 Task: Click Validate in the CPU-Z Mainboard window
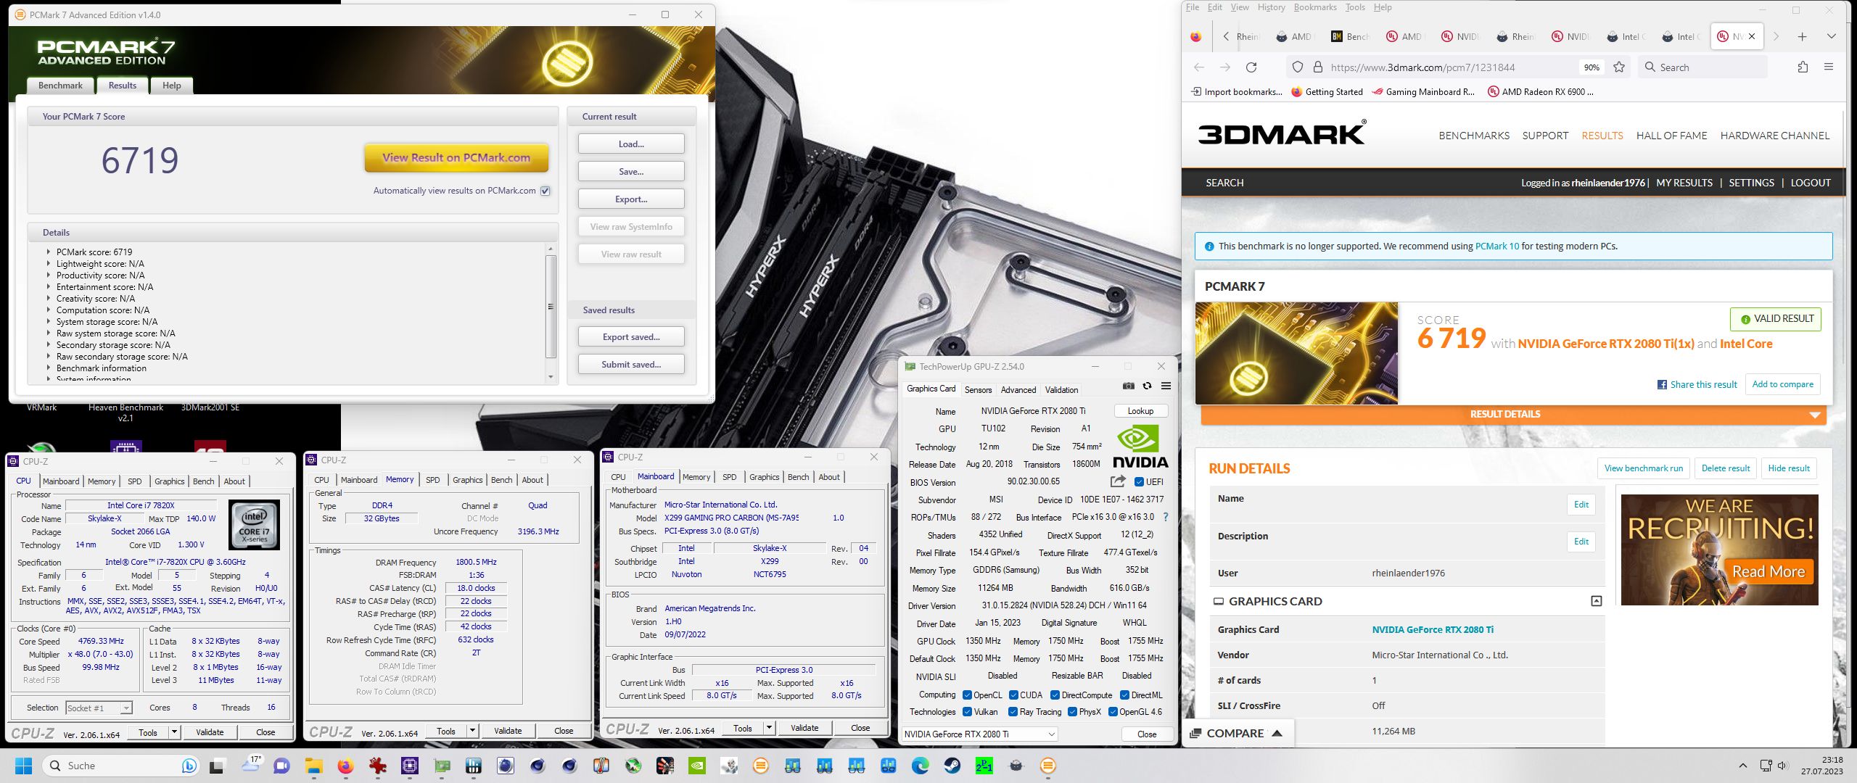pyautogui.click(x=804, y=728)
